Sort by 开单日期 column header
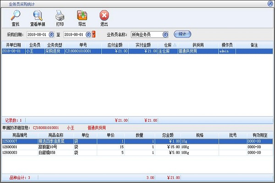The image size is (275, 183). point(13,45)
